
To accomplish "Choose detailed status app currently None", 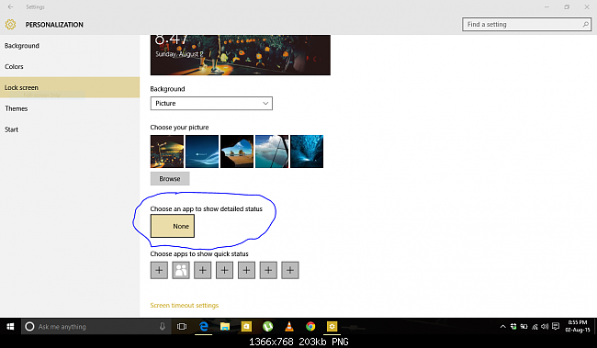I will (173, 226).
